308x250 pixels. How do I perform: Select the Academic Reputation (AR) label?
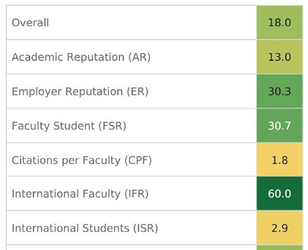click(81, 57)
